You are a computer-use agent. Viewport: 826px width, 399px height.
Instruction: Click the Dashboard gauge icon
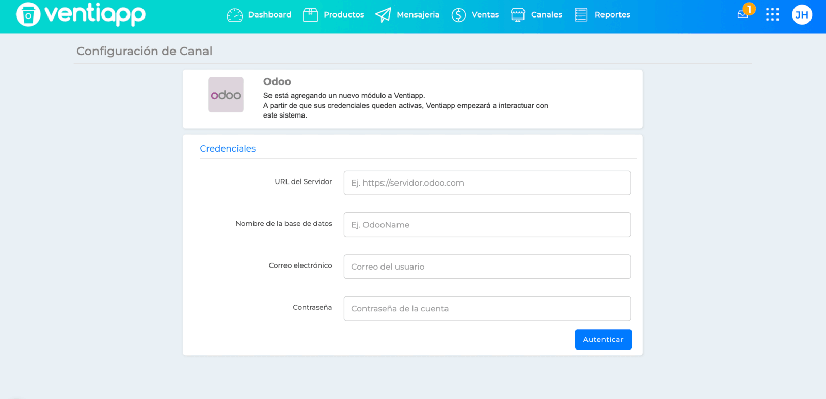(x=235, y=15)
